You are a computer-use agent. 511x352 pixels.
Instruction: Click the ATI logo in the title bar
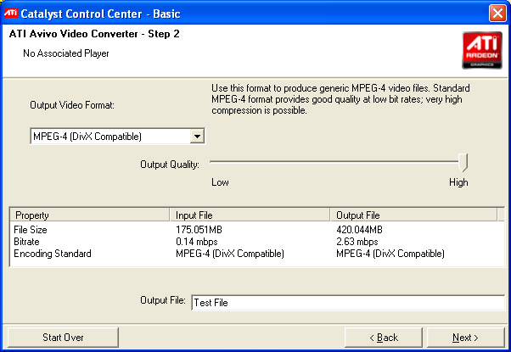coord(11,13)
